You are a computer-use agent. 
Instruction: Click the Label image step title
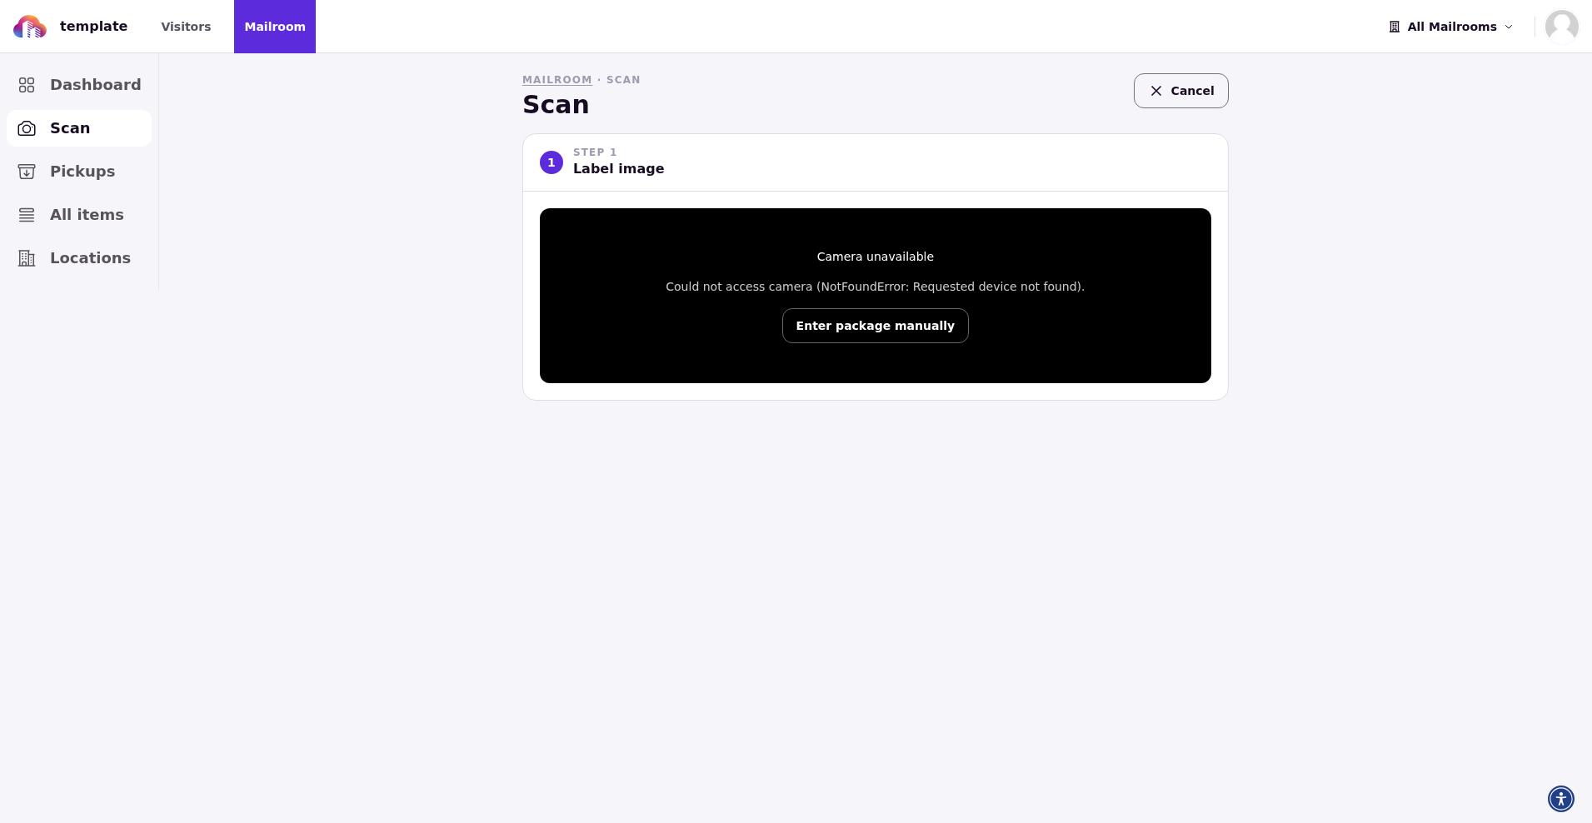coord(618,169)
